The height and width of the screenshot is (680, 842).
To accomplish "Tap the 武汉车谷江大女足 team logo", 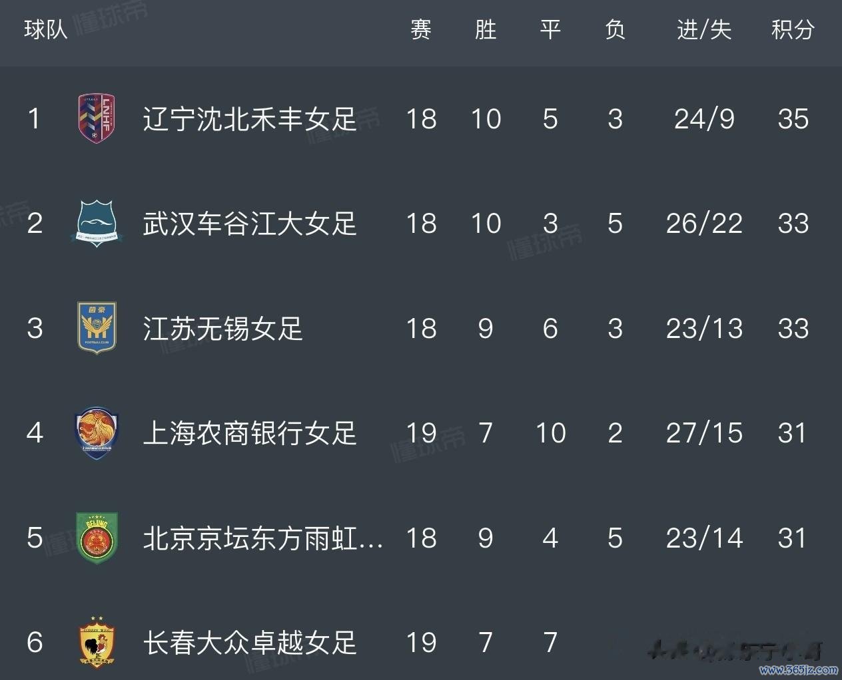I will (97, 224).
